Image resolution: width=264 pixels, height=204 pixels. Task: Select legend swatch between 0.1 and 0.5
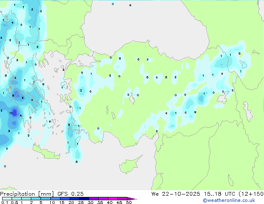[x=7, y=199]
